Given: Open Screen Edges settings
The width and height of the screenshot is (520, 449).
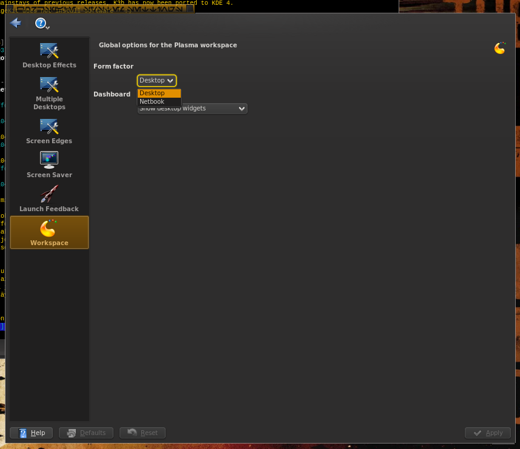Looking at the screenshot, I should point(49,131).
